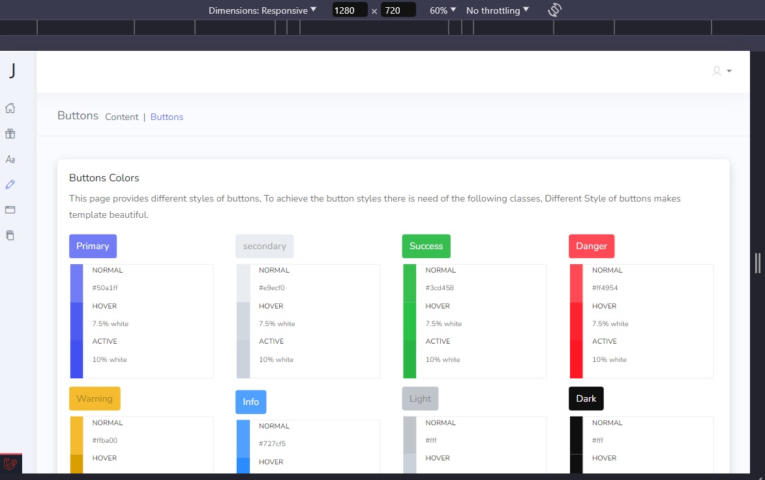Open the notes/clipboard icon in sidebar
Screen dimensions: 765x480
click(x=10, y=235)
